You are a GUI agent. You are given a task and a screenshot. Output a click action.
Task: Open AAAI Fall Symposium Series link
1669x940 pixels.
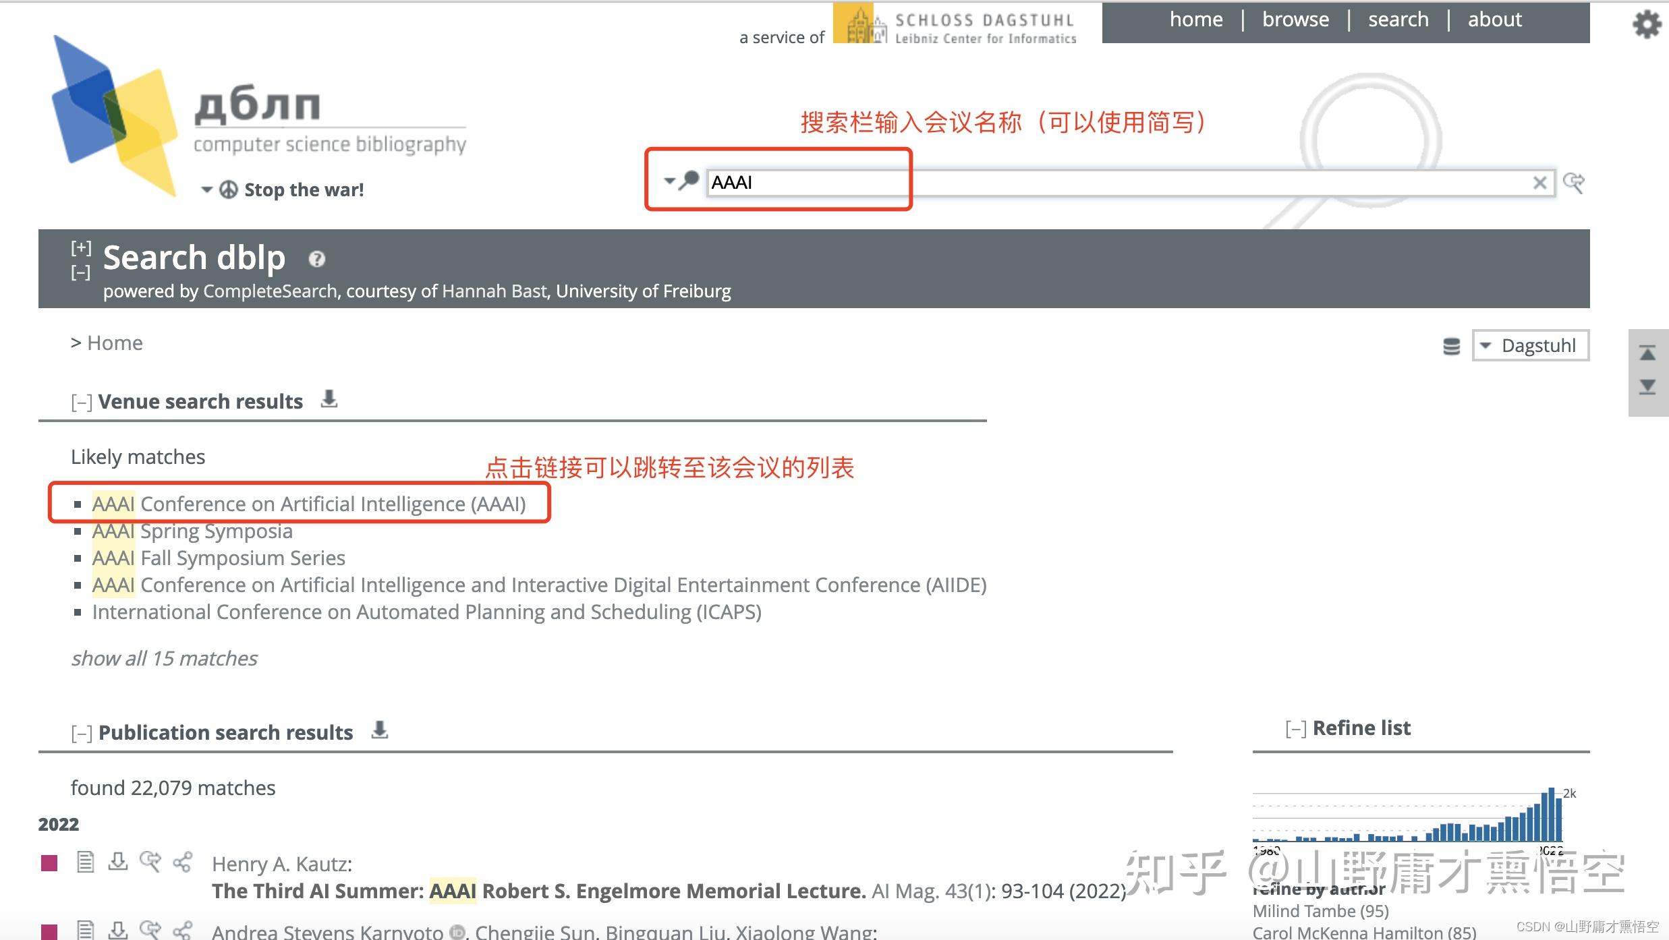(x=219, y=558)
